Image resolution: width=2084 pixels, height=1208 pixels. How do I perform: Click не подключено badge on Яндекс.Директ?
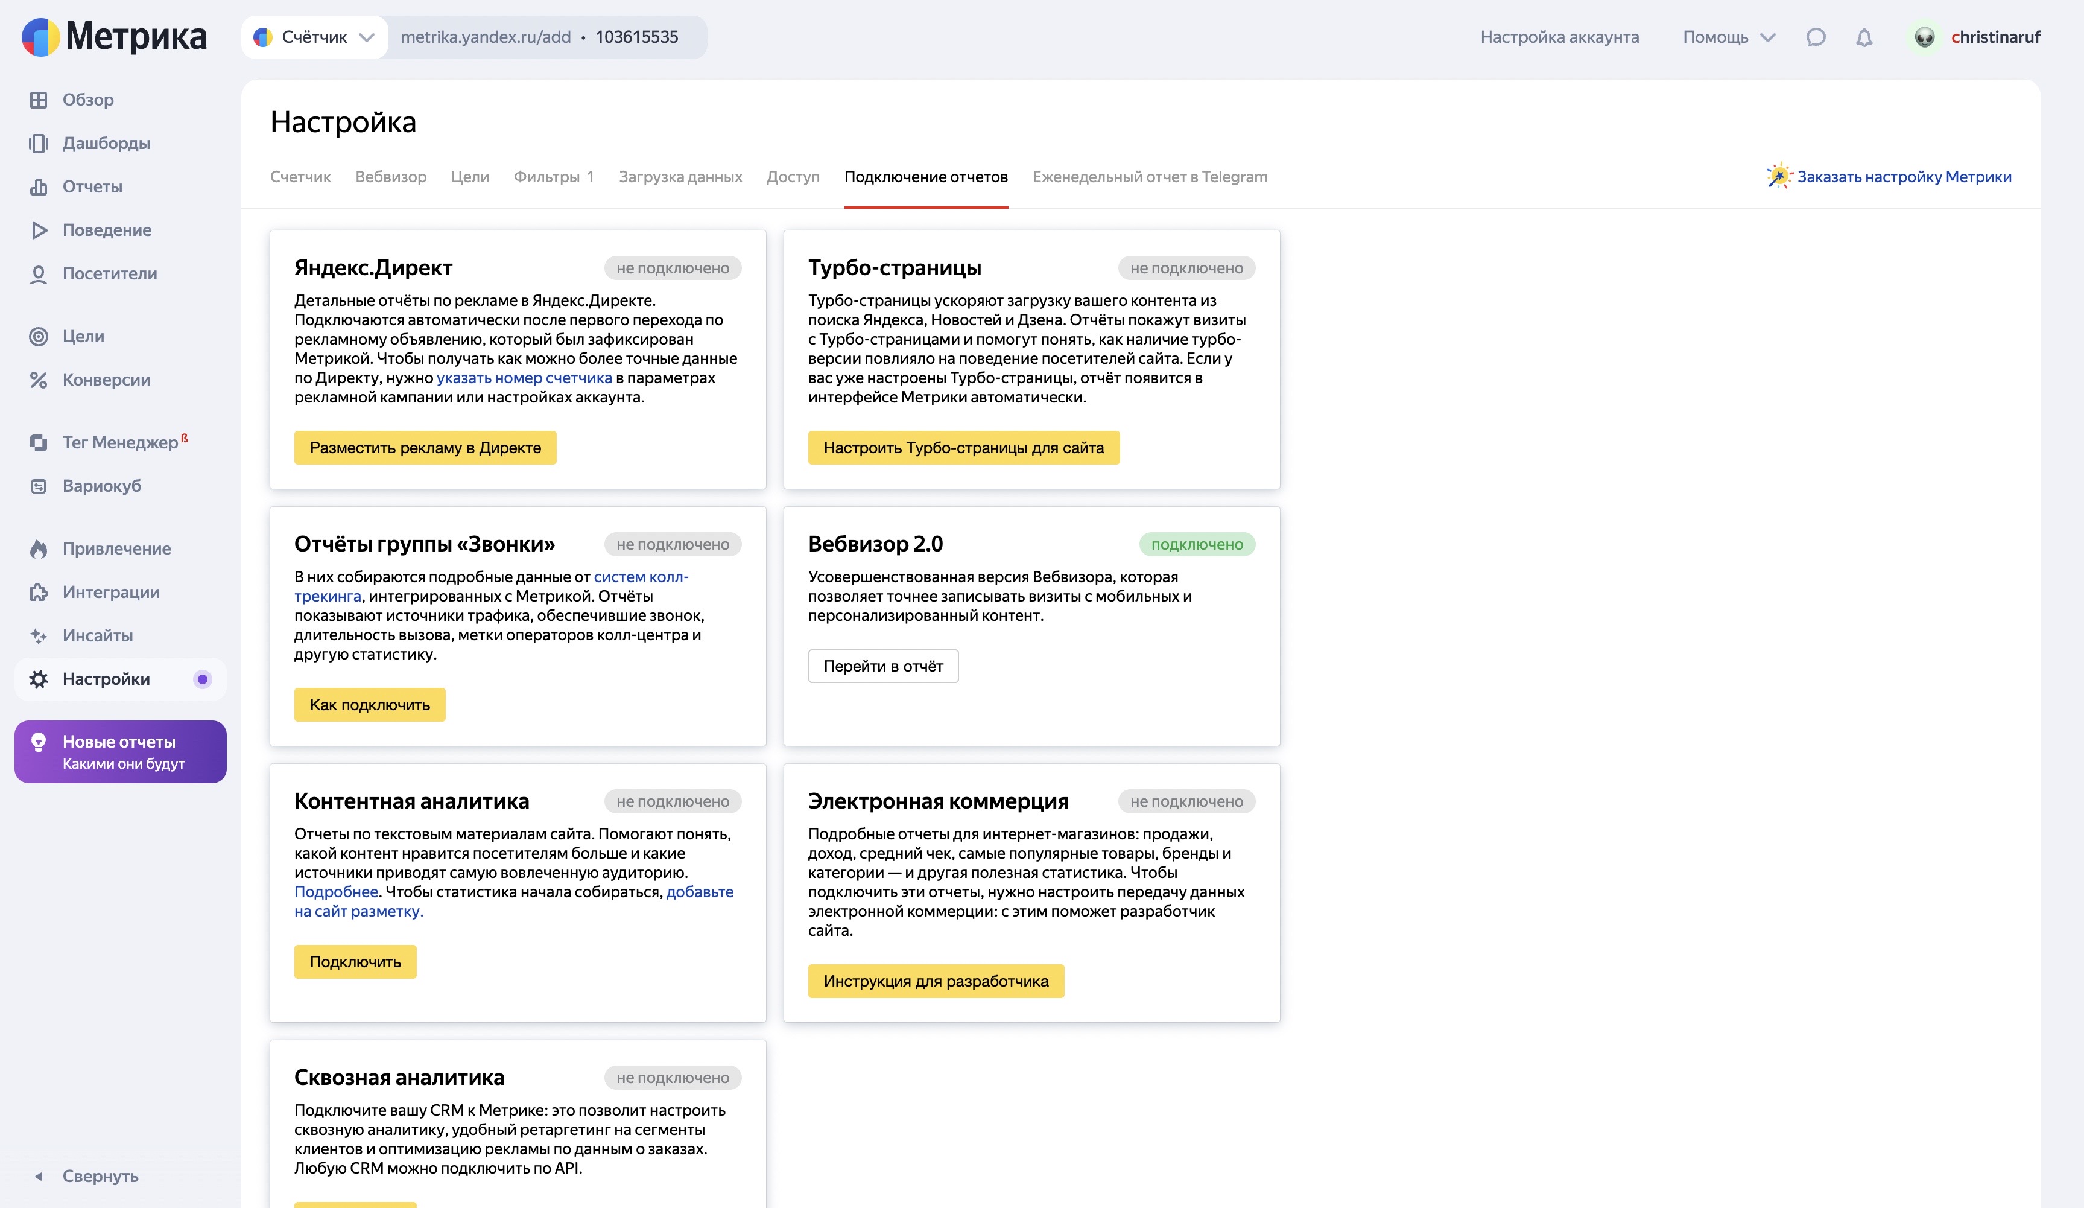[x=673, y=268]
